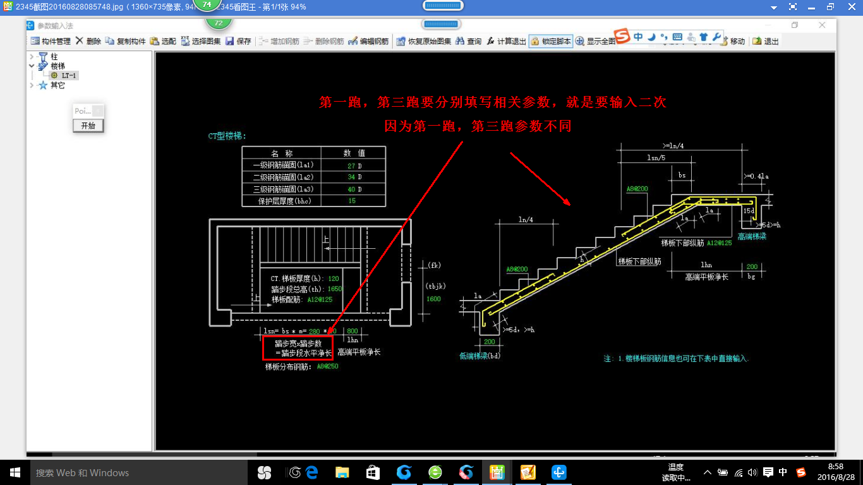Switch to blue cross app taskbar icon
Image resolution: width=863 pixels, height=485 pixels.
tap(559, 472)
